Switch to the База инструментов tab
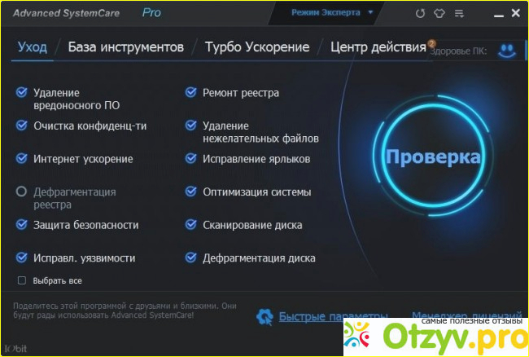The image size is (529, 357). click(125, 47)
